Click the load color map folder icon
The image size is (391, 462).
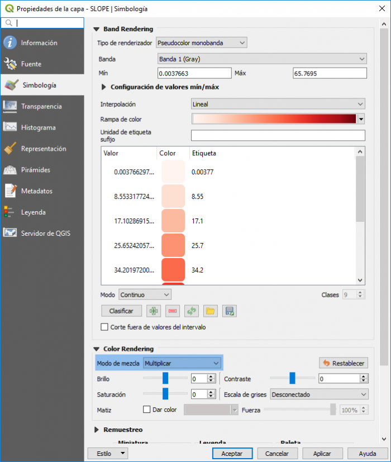click(x=210, y=311)
